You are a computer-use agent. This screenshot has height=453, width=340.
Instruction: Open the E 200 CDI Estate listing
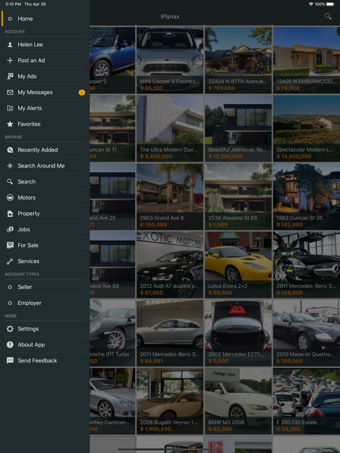click(x=306, y=401)
